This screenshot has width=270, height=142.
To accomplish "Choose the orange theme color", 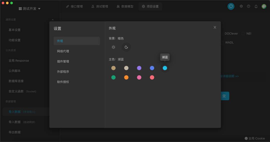I will pyautogui.click(x=126, y=77).
